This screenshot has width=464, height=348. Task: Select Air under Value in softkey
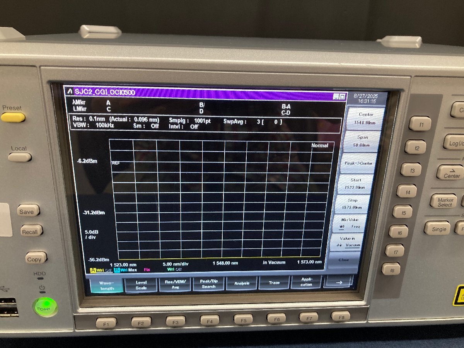tap(339, 245)
